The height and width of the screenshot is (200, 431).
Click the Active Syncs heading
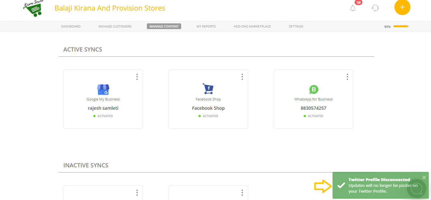click(x=83, y=50)
